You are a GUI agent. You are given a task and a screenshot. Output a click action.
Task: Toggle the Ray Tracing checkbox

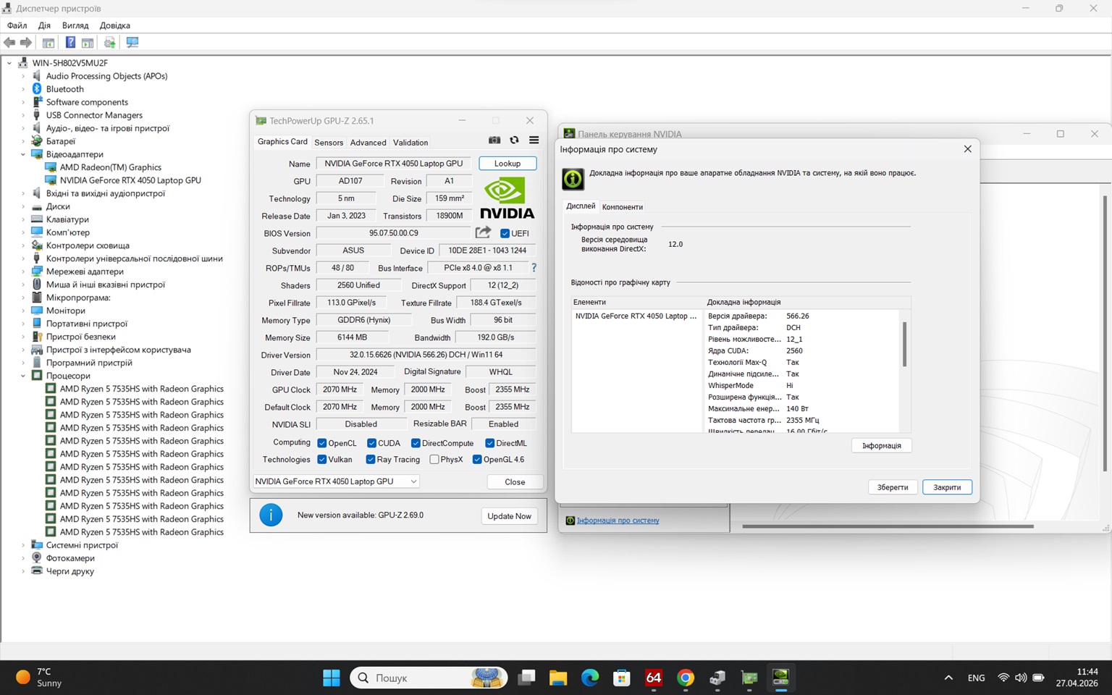371,460
